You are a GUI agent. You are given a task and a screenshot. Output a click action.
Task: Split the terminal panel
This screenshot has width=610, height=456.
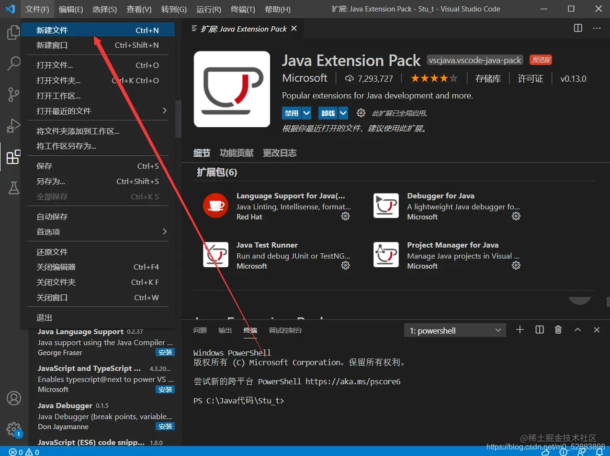click(540, 330)
